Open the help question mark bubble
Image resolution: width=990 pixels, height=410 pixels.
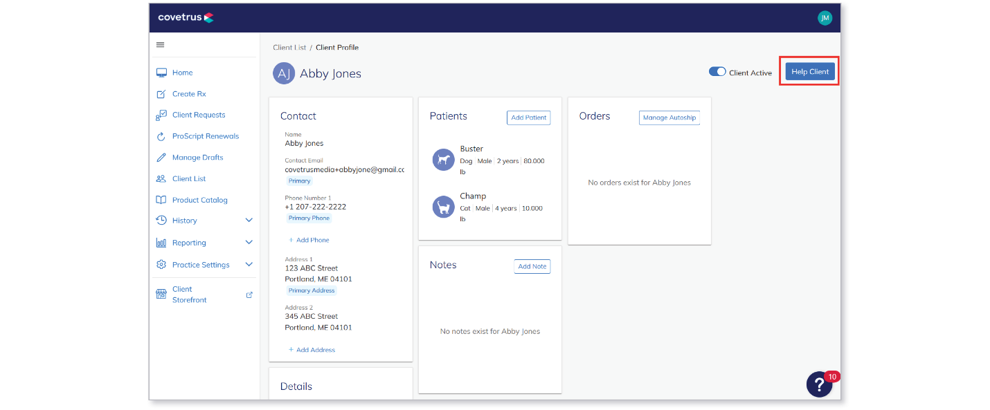point(820,384)
